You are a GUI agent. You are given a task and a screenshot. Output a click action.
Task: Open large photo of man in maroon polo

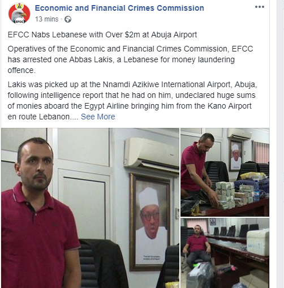90,208
